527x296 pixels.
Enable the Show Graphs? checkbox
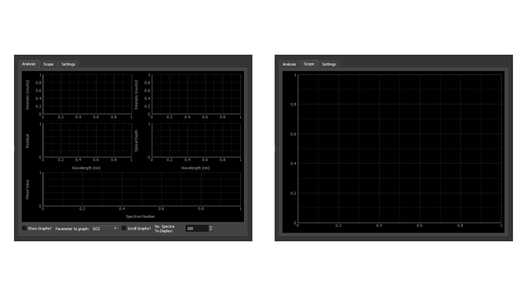click(x=24, y=228)
